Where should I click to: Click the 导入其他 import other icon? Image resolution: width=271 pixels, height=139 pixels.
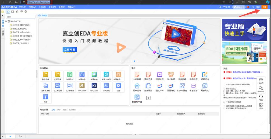pyautogui.click(x=106, y=86)
